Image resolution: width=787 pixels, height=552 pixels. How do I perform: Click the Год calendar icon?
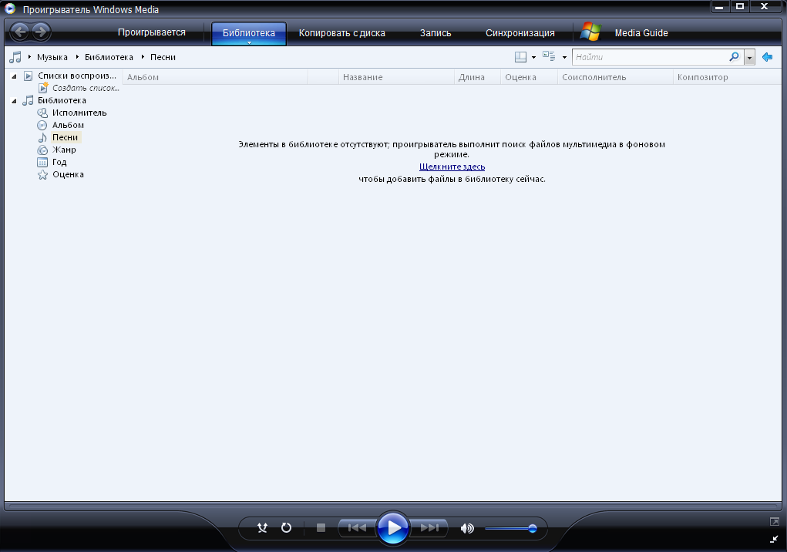coord(42,162)
